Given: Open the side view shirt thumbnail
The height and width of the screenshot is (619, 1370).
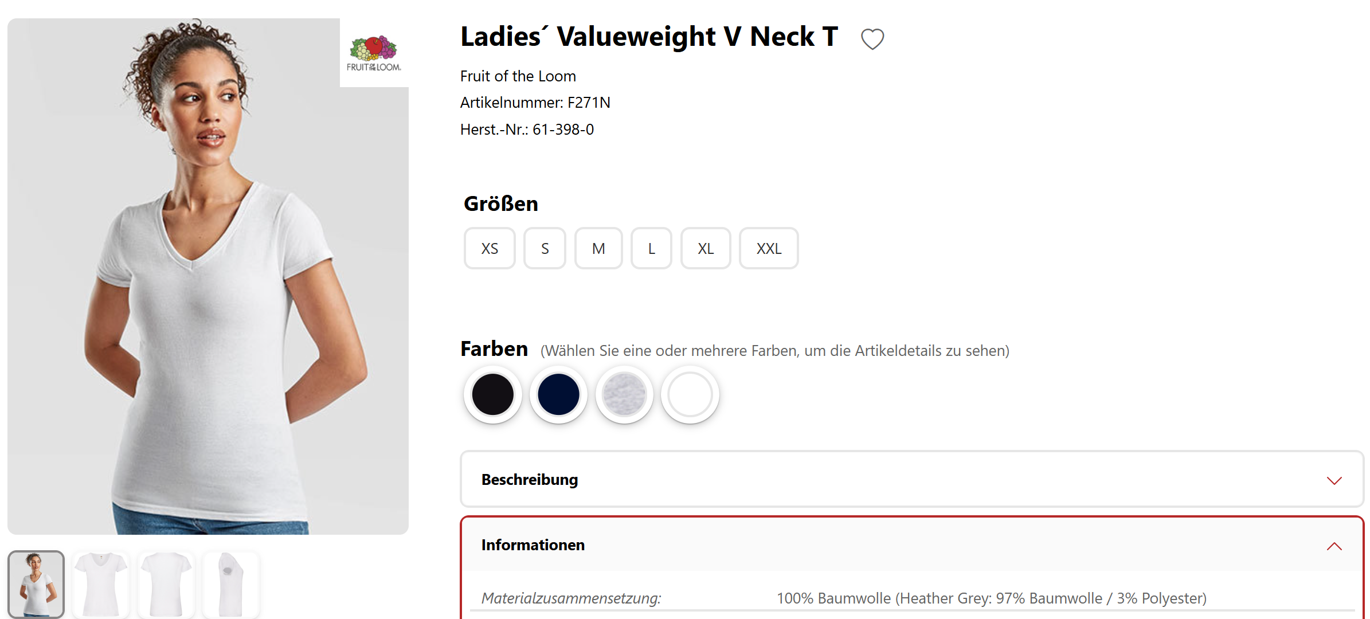Looking at the screenshot, I should (x=230, y=584).
